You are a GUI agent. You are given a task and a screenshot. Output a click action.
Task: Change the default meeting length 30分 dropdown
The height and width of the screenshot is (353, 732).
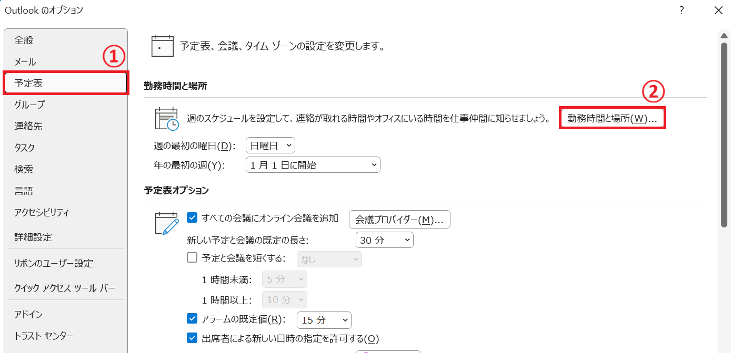[385, 240]
